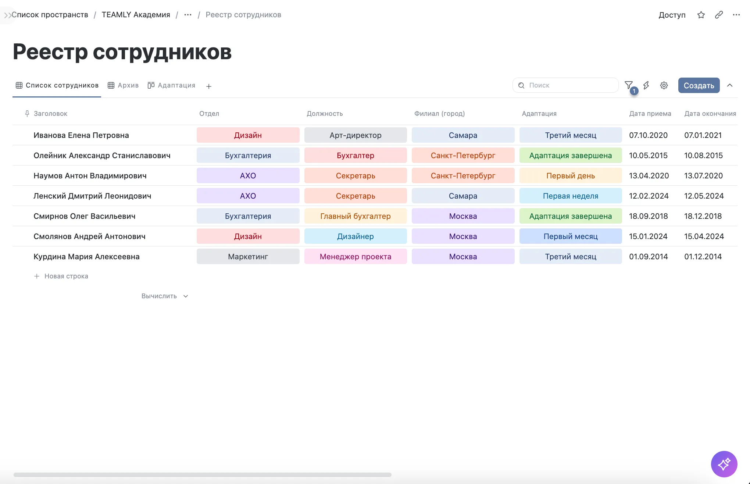Click Москва tag in Смолянов row
The width and height of the screenshot is (750, 484).
(x=463, y=236)
